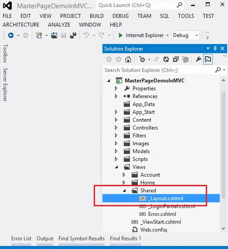
Task: Select Error.cshtml file
Action: (162, 214)
